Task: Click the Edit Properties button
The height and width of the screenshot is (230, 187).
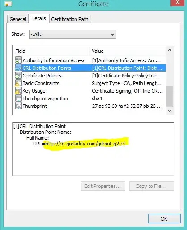Action: click(x=103, y=186)
